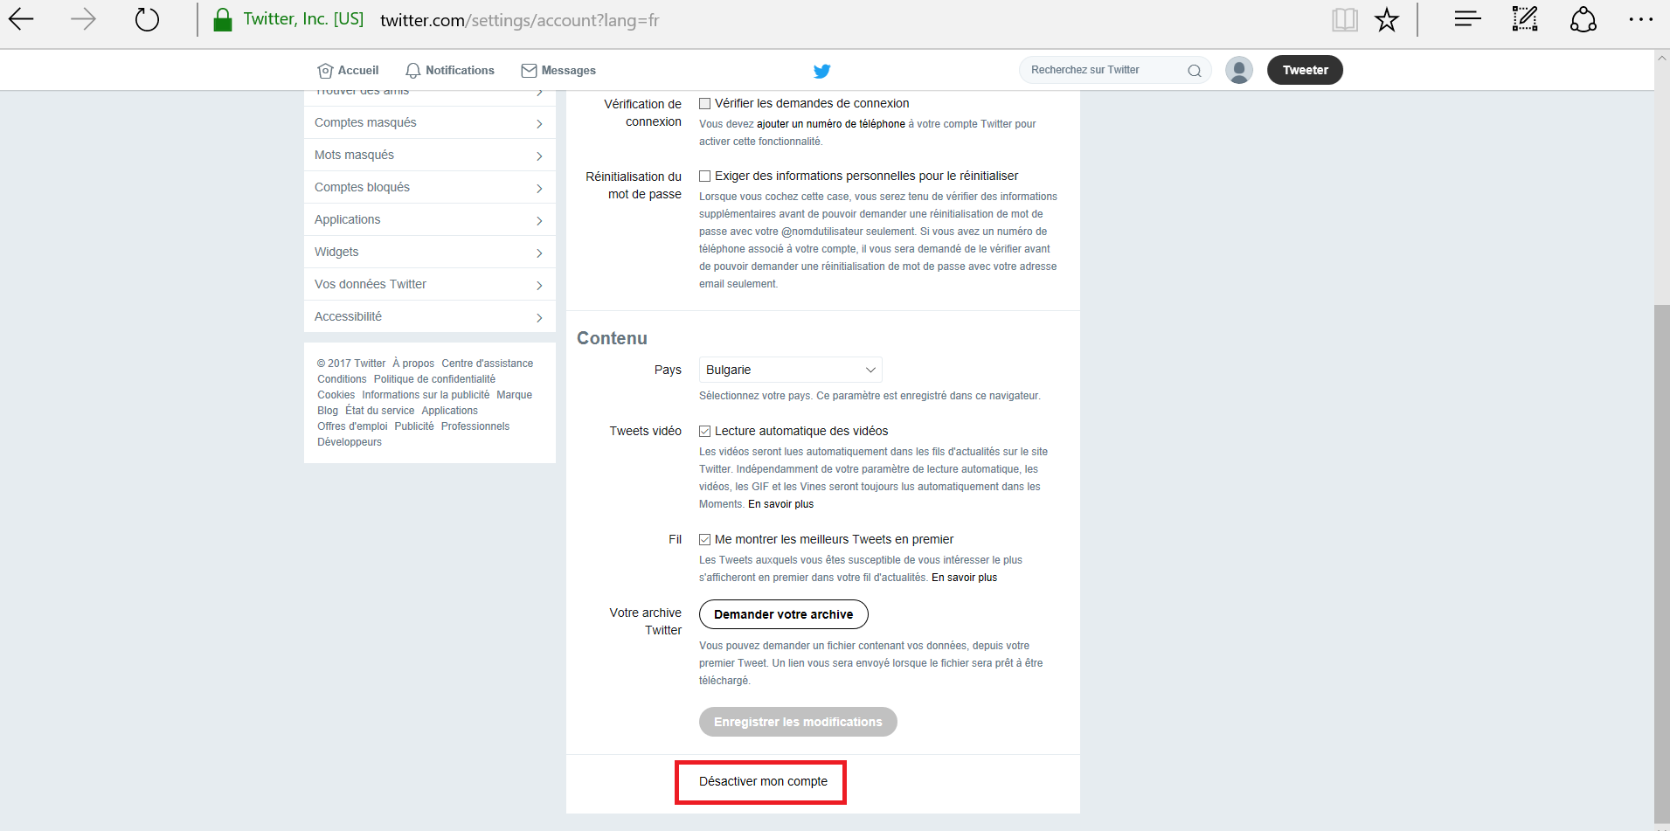This screenshot has height=831, width=1670.
Task: Click the Tweeter button
Action: [x=1305, y=70]
